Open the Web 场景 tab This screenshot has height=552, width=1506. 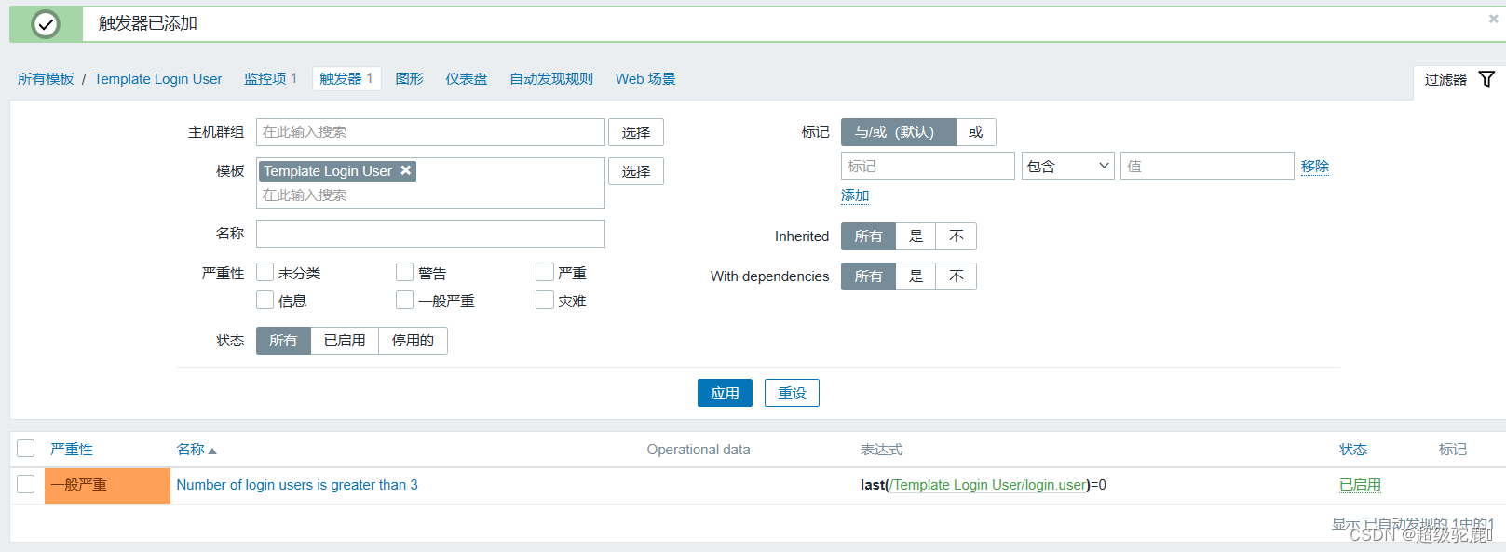click(x=645, y=79)
